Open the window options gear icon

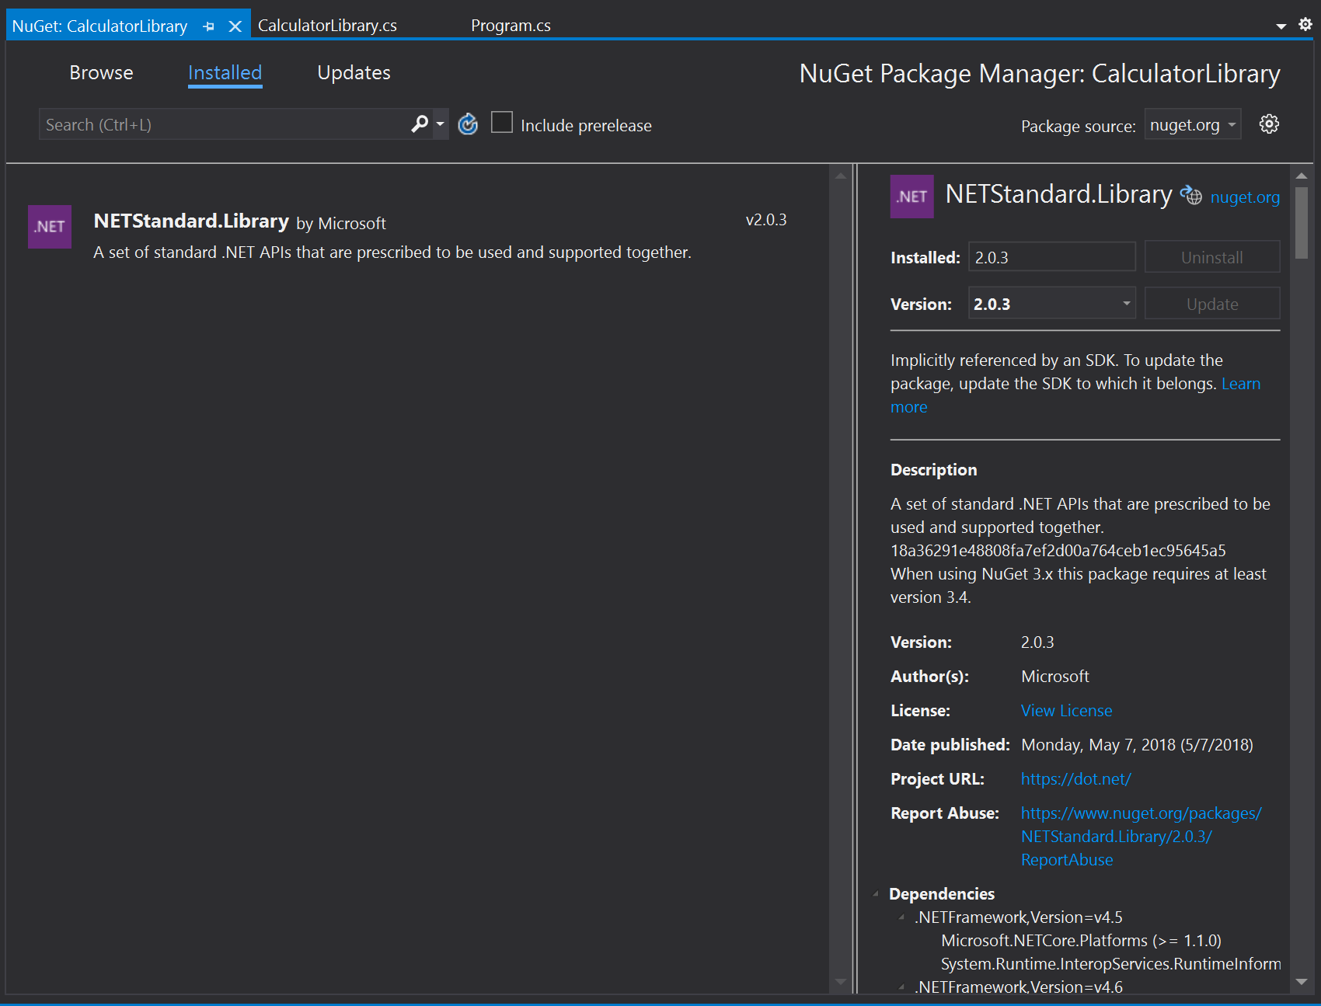click(1305, 24)
